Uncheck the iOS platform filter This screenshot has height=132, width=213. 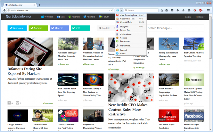(80, 28)
